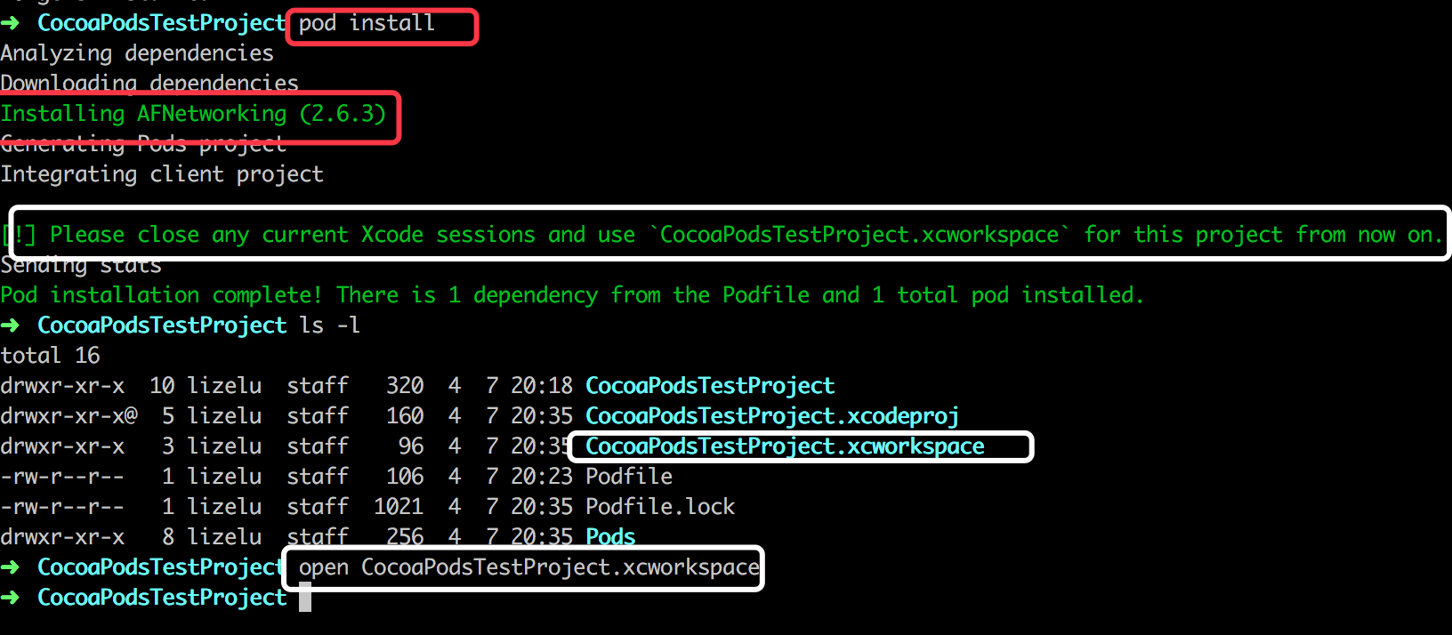Click the Podfile entry sized 106
Viewport: 1452px width, 635px height.
[628, 477]
